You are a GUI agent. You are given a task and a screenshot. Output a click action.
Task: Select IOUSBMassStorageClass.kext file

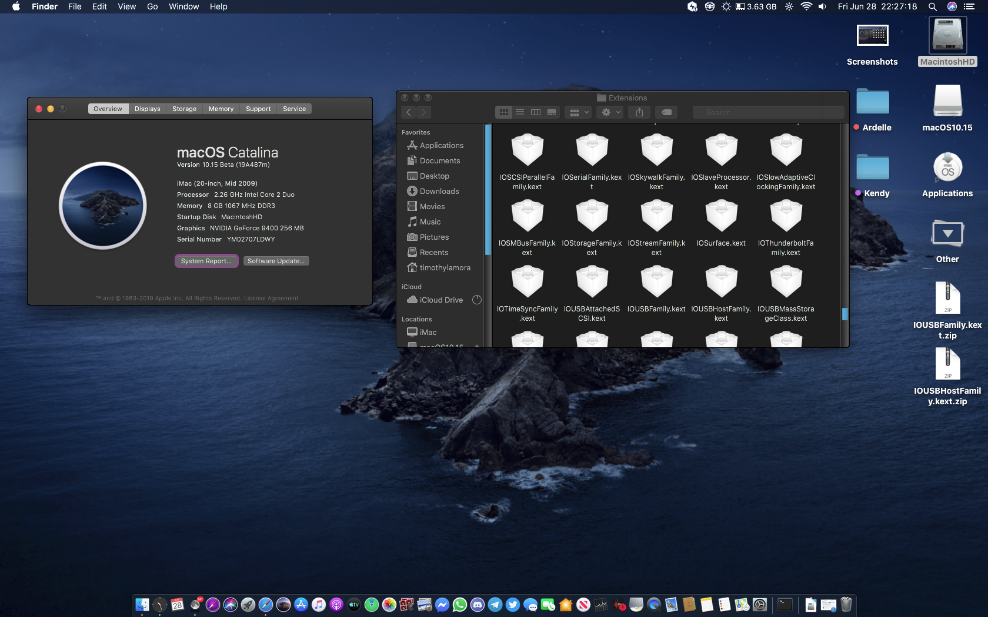tap(786, 293)
